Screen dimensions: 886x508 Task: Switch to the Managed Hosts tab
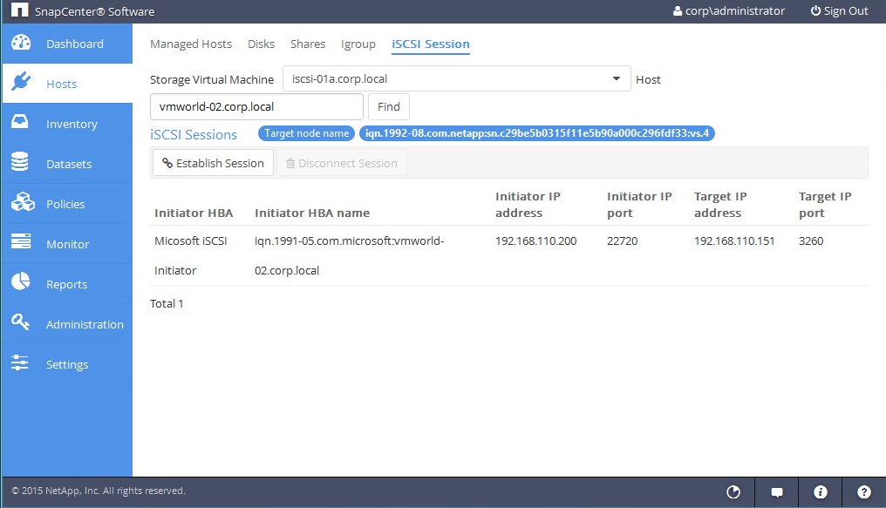[x=191, y=44]
